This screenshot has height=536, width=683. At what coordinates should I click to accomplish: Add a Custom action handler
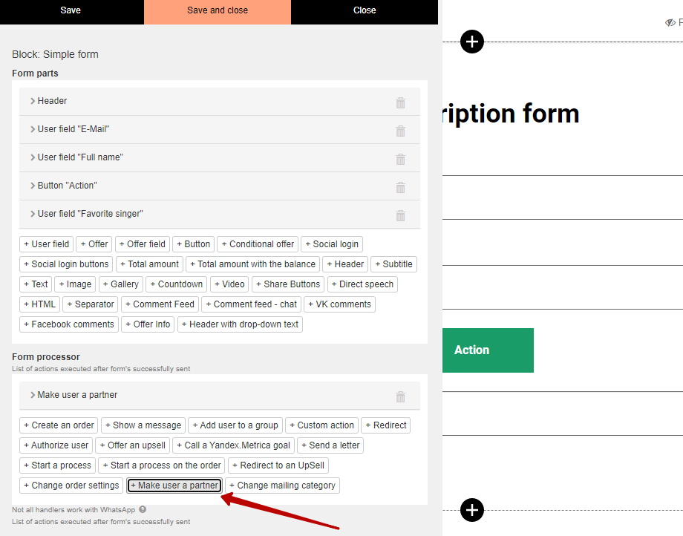(x=322, y=425)
